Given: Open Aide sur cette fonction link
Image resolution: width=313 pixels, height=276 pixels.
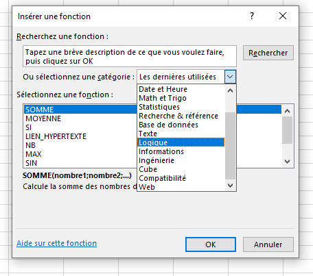Looking at the screenshot, I should coord(56,243).
